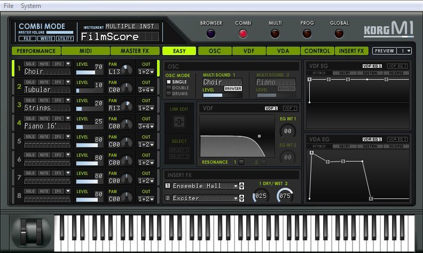Viewport: 423px width, 253px height.
Task: Click the Piano 16' pan knob
Action: click(x=127, y=124)
